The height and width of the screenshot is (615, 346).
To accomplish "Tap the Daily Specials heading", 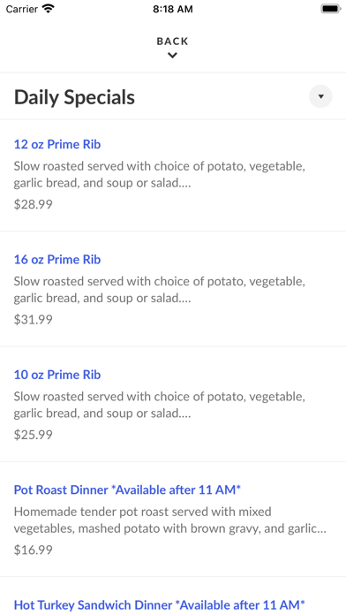I will [74, 97].
